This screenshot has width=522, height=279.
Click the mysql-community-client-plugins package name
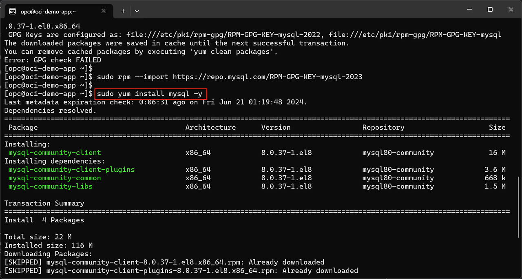(71, 169)
